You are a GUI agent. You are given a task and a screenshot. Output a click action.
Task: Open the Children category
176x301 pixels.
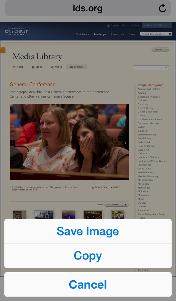pos(142,100)
